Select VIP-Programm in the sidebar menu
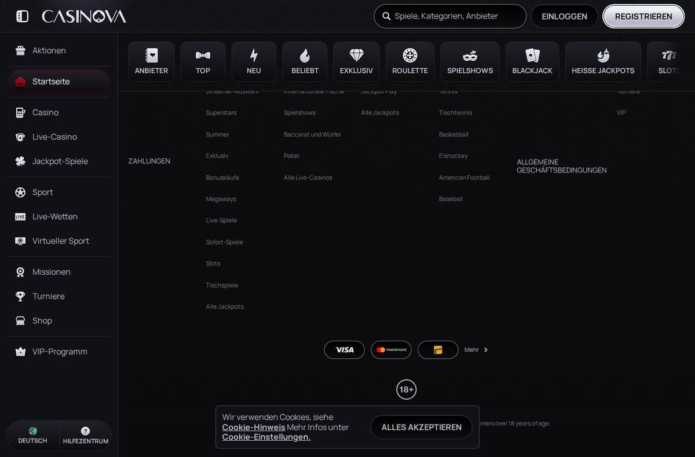 (59, 352)
